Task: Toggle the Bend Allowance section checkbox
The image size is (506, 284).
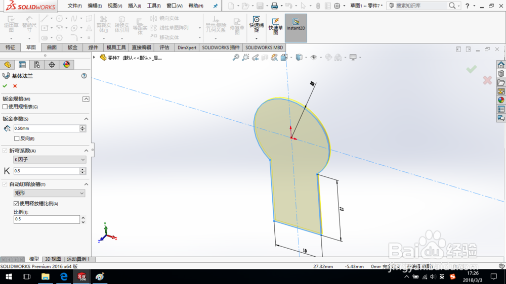Action: pos(5,151)
